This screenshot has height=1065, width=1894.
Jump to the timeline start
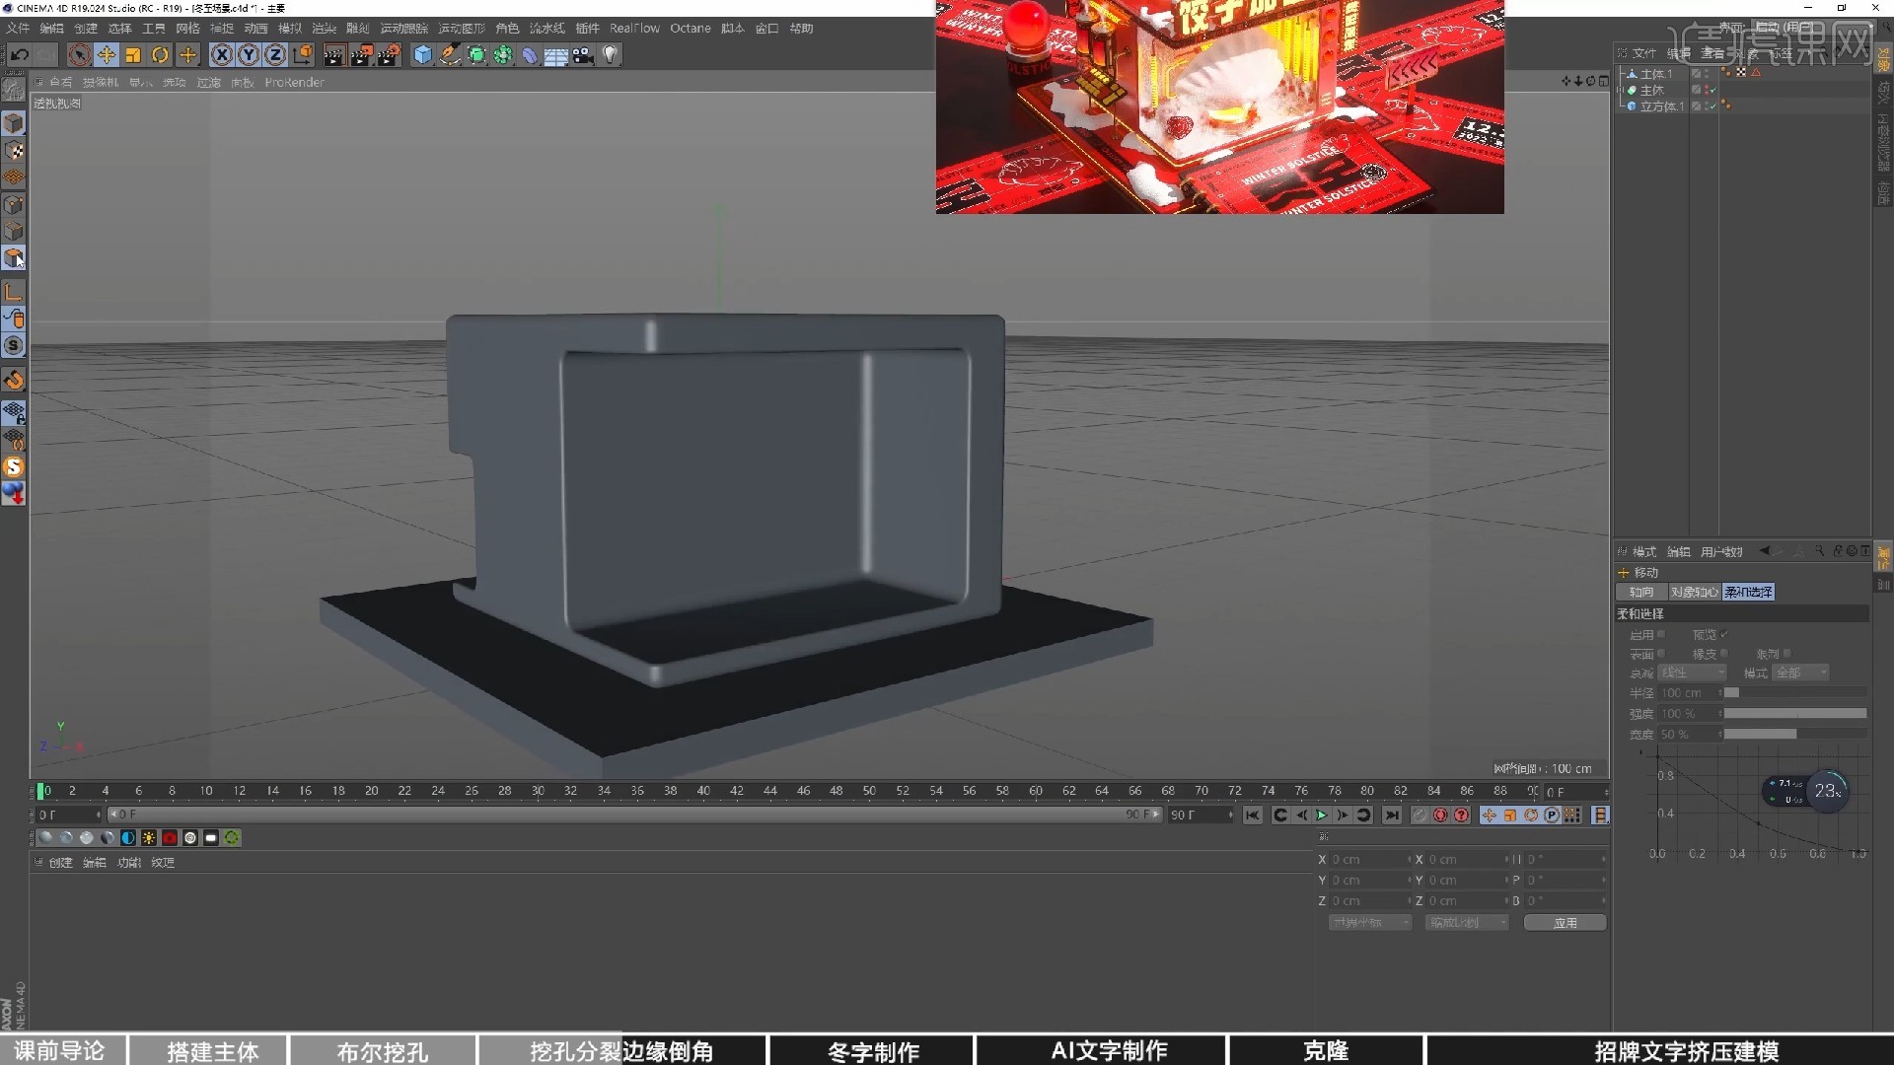click(x=1253, y=816)
